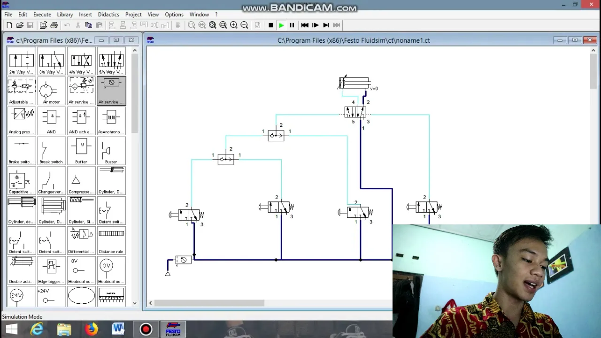This screenshot has width=601, height=338.
Task: Open the Window menu
Action: (199, 15)
